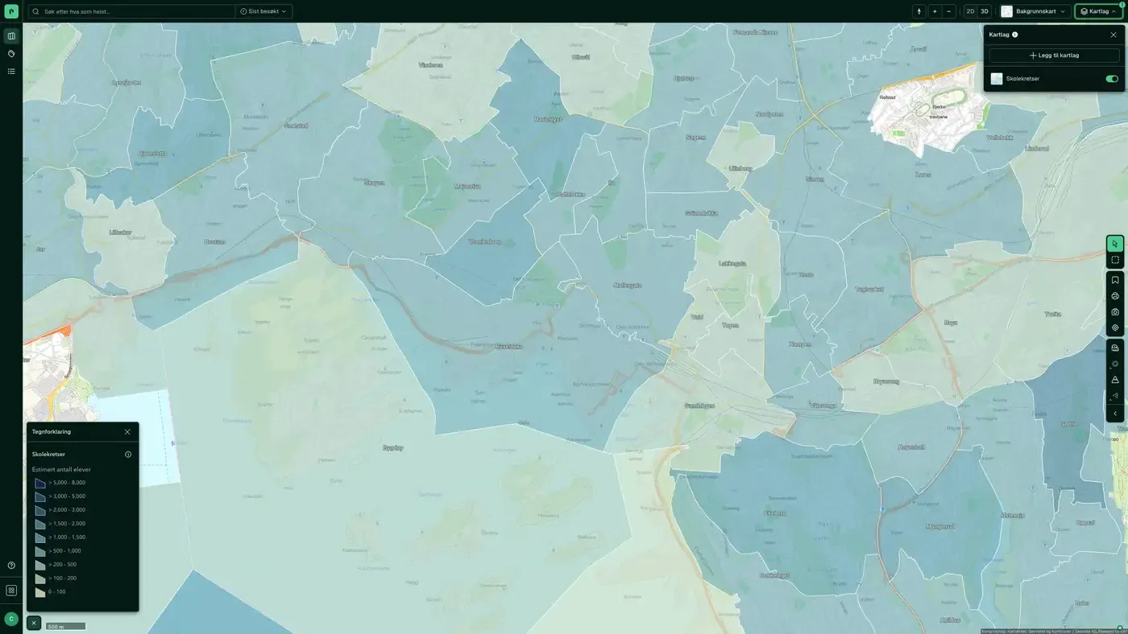
Task: Click the search field Søk etter hva som helst
Action: 132,11
